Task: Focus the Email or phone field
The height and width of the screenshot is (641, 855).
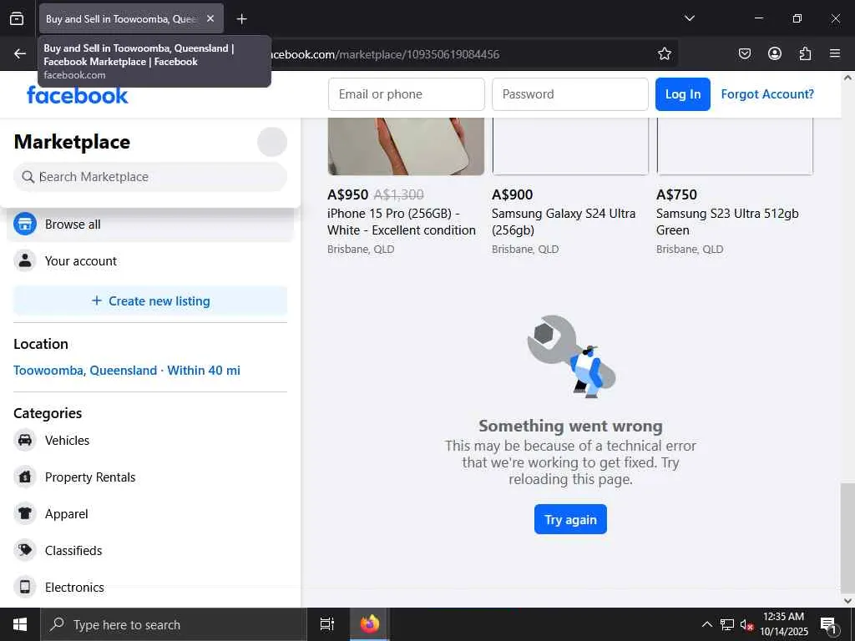Action: (407, 94)
